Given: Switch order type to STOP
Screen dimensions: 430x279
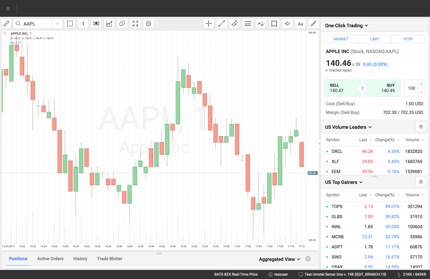Looking at the screenshot, I should tap(408, 39).
